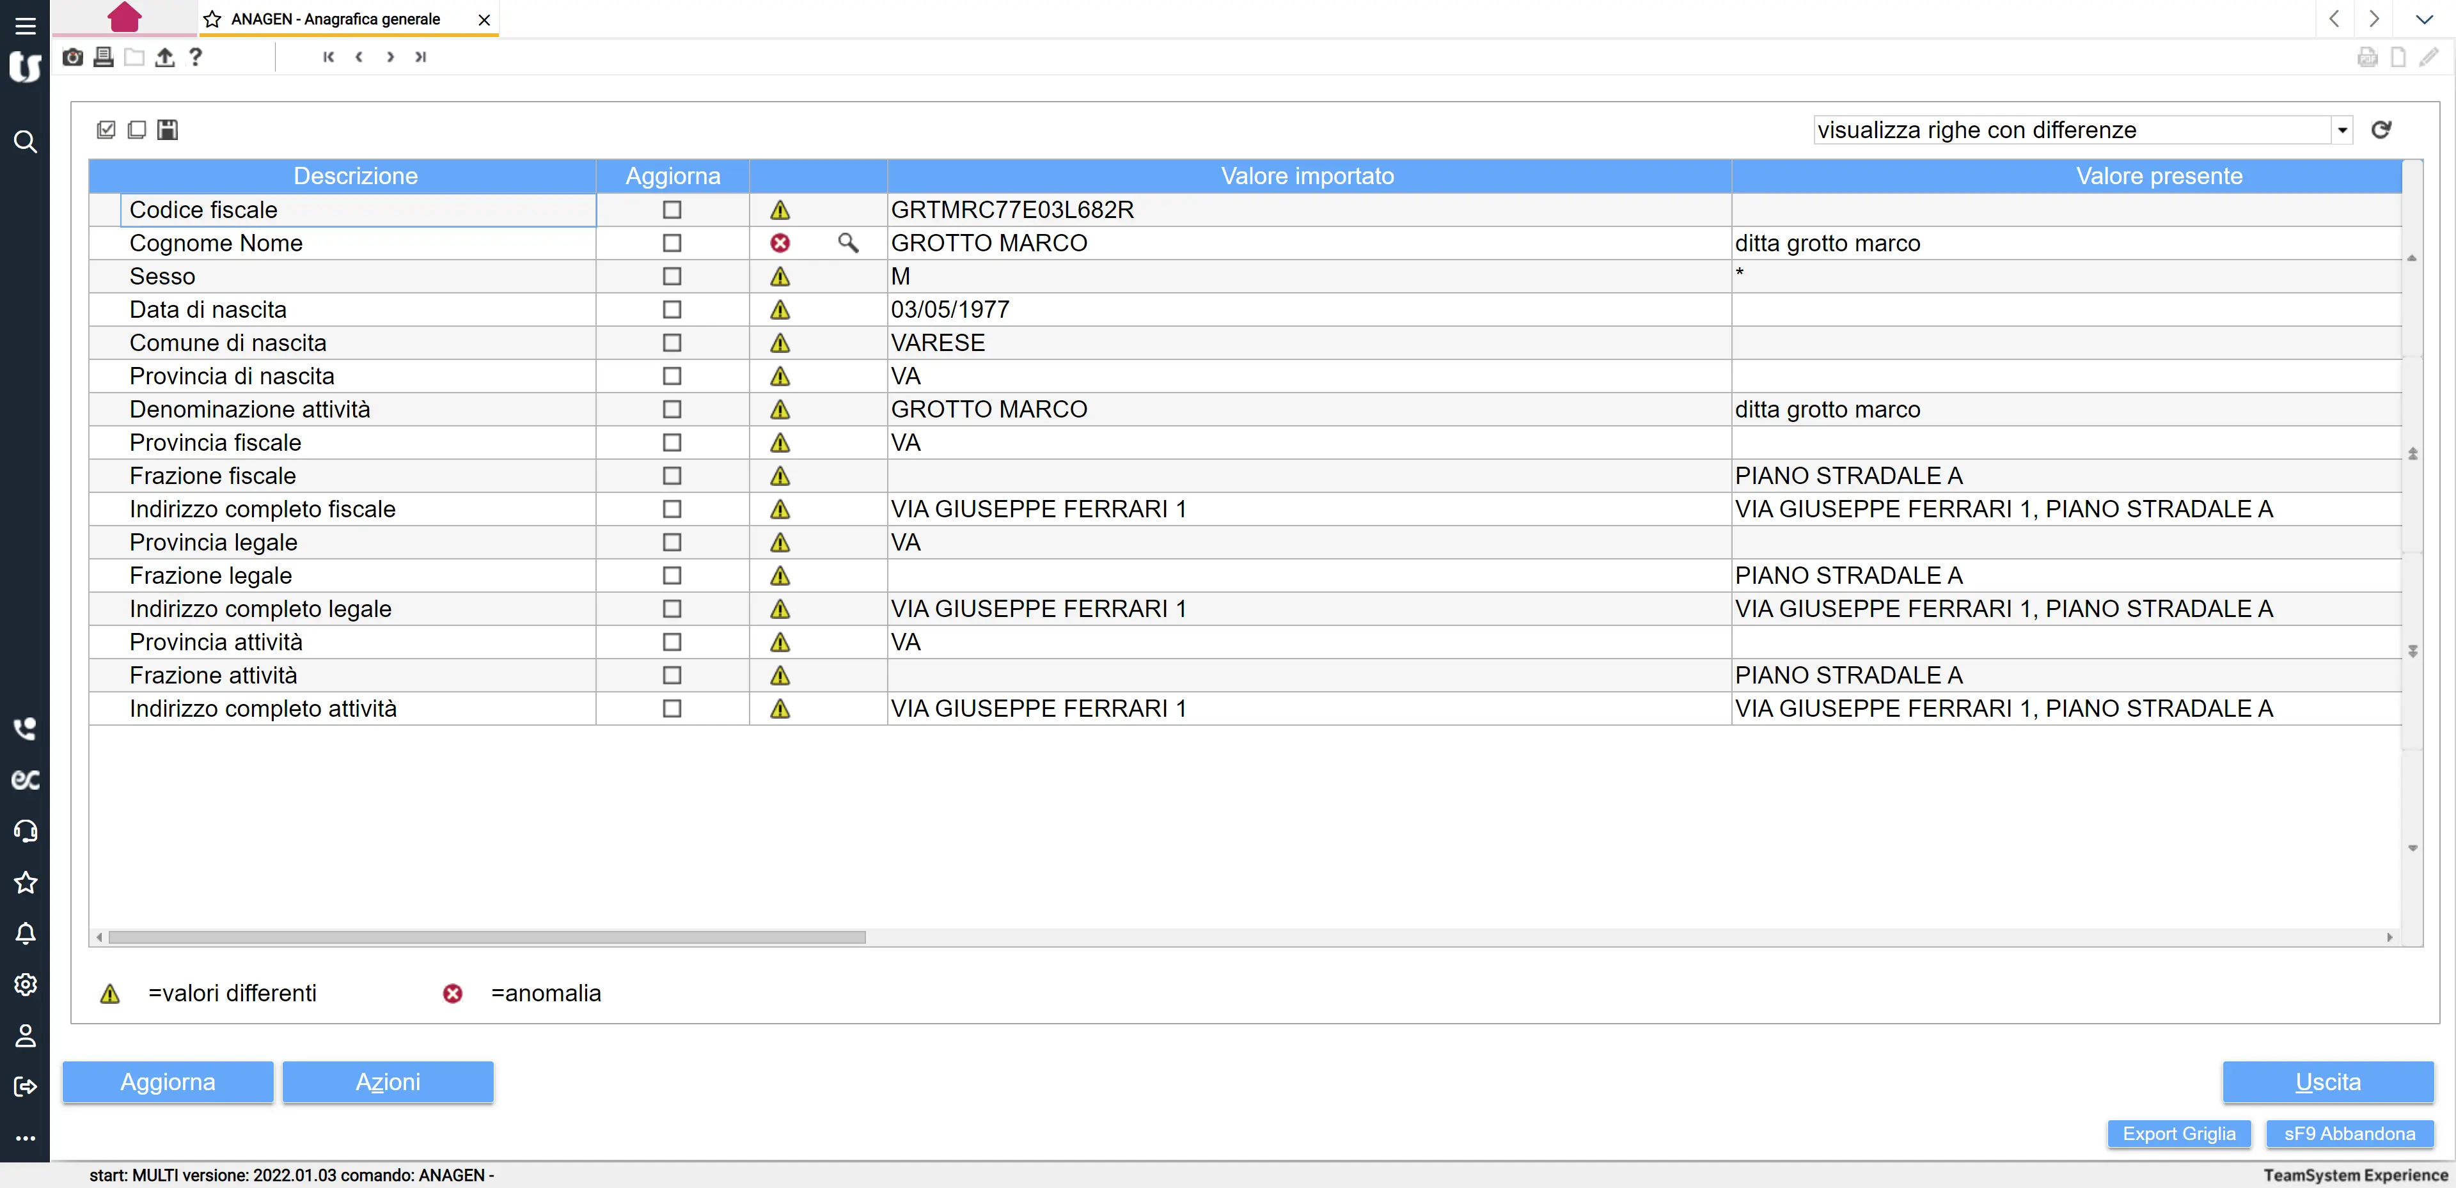Click the upload icon in the top toolbar
This screenshot has height=1188, width=2456.
pos(165,57)
